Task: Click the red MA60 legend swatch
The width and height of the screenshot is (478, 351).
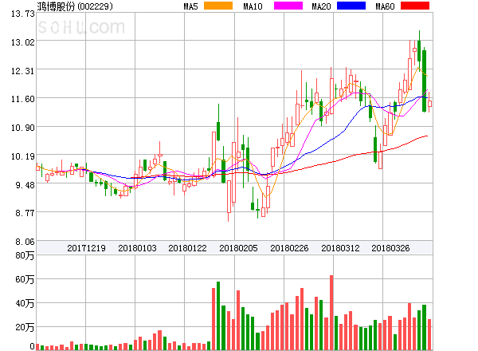Action: coord(415,6)
